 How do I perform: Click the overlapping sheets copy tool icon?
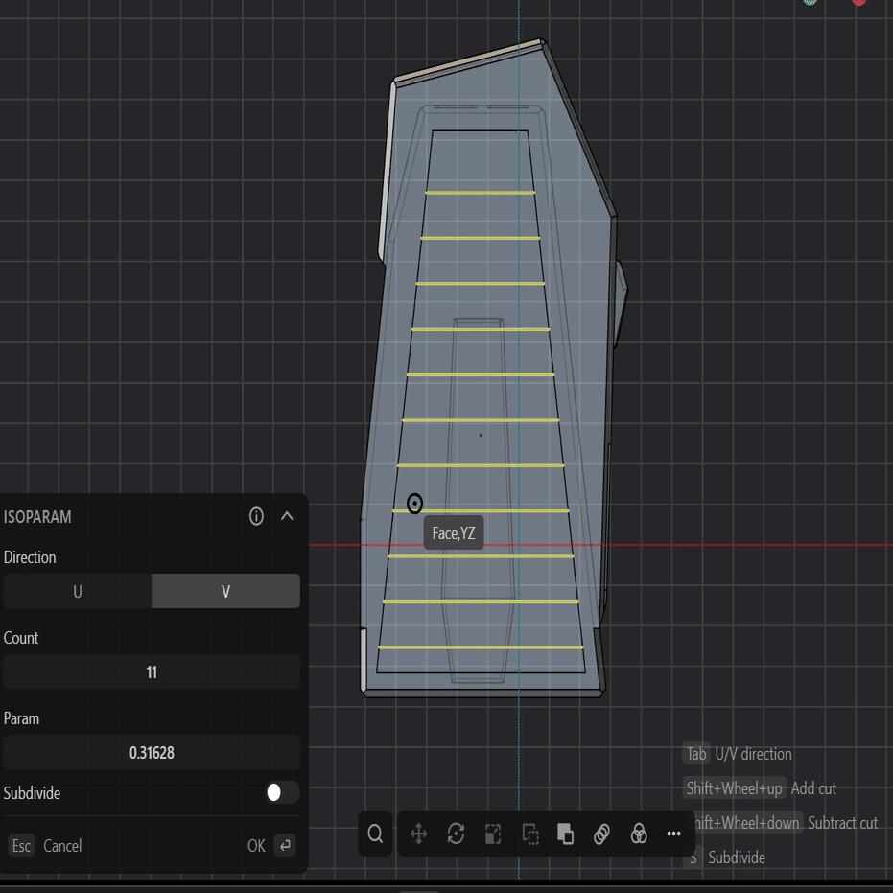coord(565,834)
